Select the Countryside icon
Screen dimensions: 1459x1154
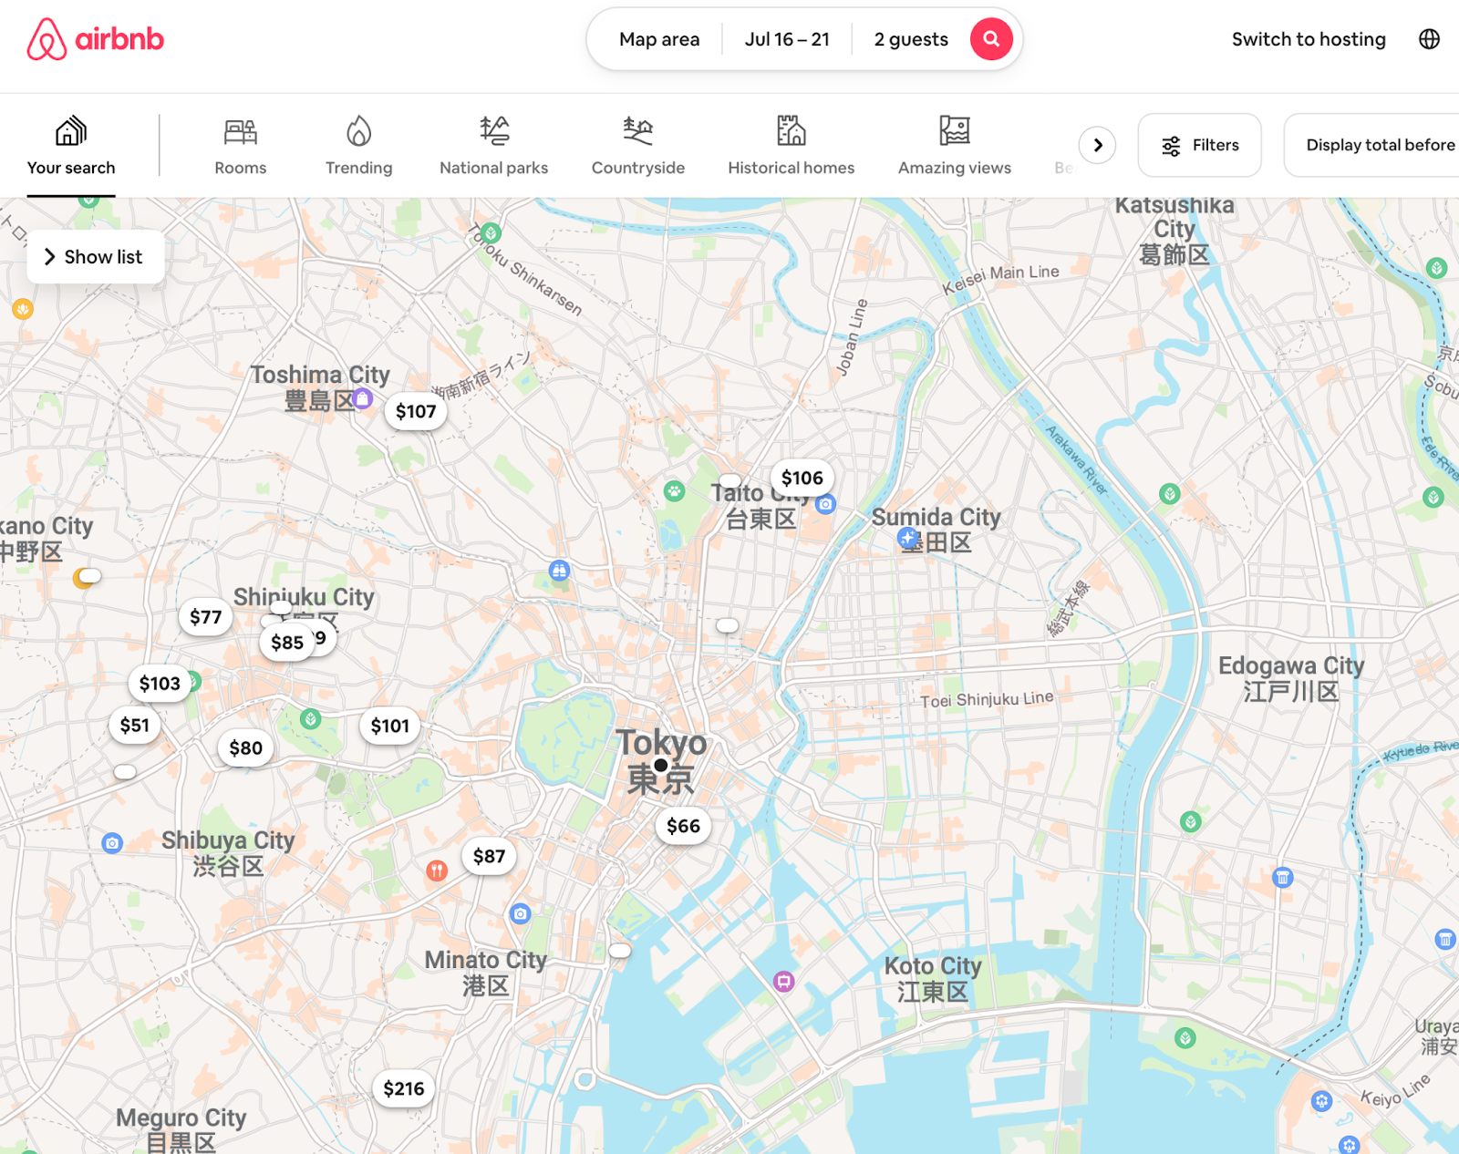[x=638, y=131]
